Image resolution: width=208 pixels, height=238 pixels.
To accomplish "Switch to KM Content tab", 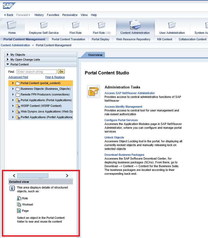I will pyautogui.click(x=165, y=39).
